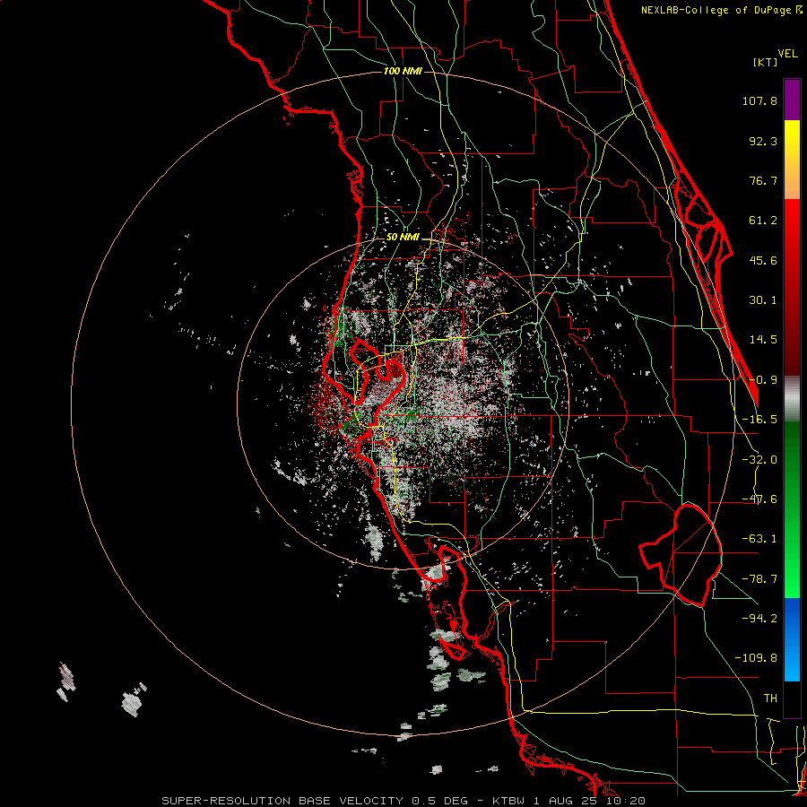
Task: Click the TH legend label
Action: pos(770,699)
